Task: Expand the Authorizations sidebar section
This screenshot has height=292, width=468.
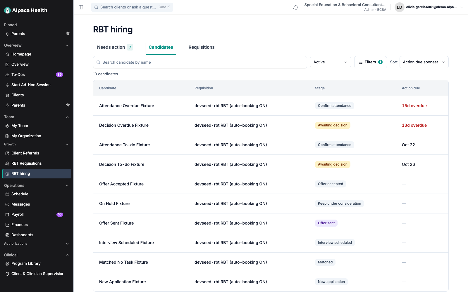Action: click(x=67, y=244)
